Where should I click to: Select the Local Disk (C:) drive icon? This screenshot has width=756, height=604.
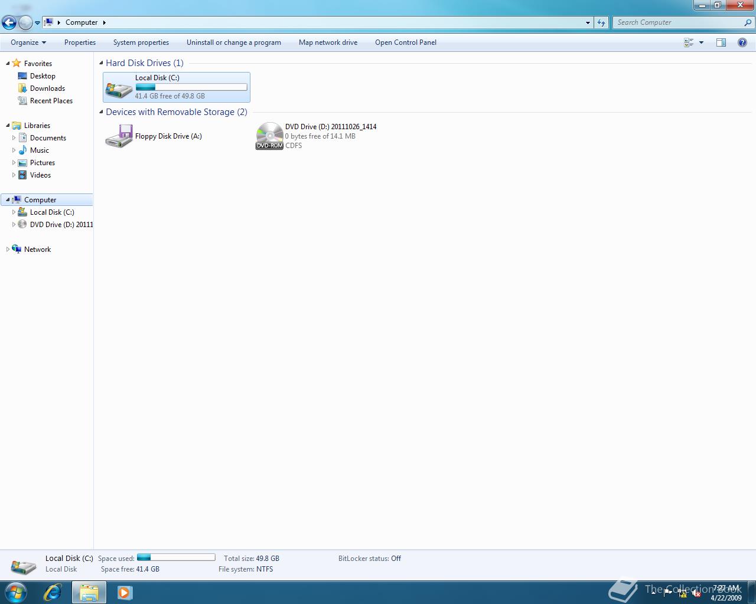point(119,89)
